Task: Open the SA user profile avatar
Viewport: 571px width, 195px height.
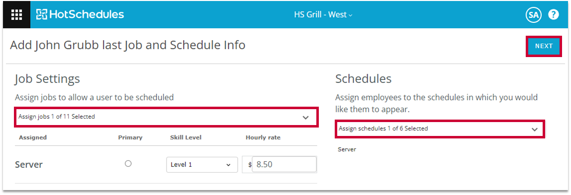Action: 534,15
